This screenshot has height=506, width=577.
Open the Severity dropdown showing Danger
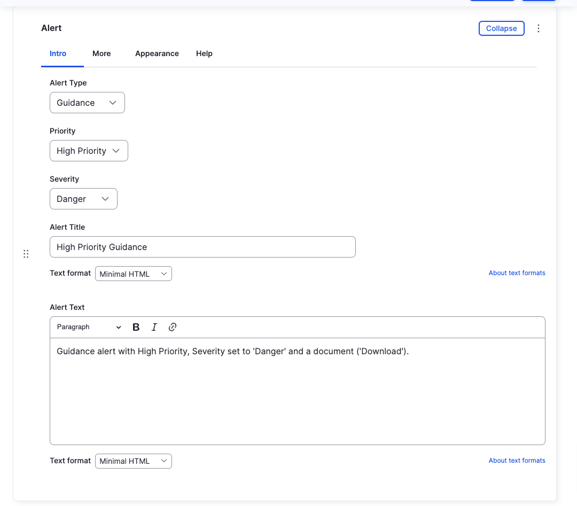(x=83, y=198)
